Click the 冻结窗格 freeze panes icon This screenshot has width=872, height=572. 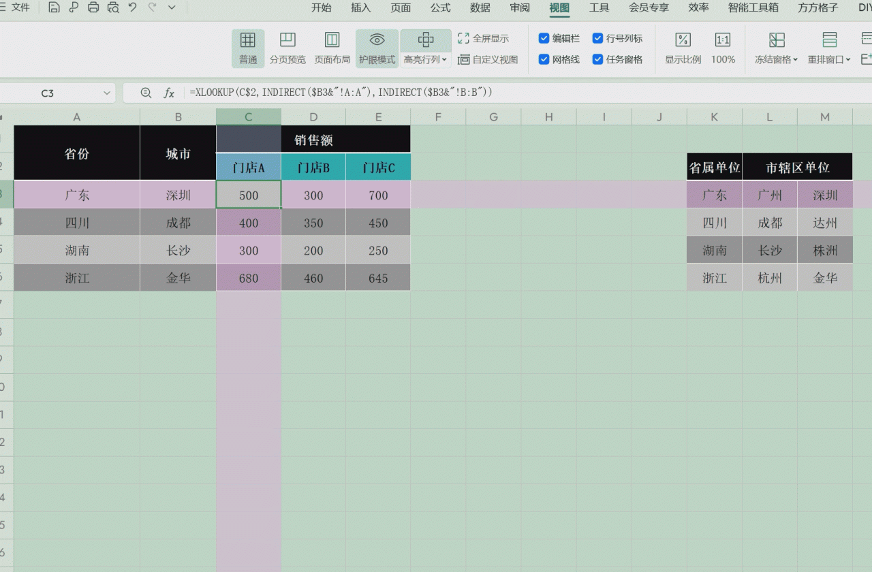click(x=777, y=40)
